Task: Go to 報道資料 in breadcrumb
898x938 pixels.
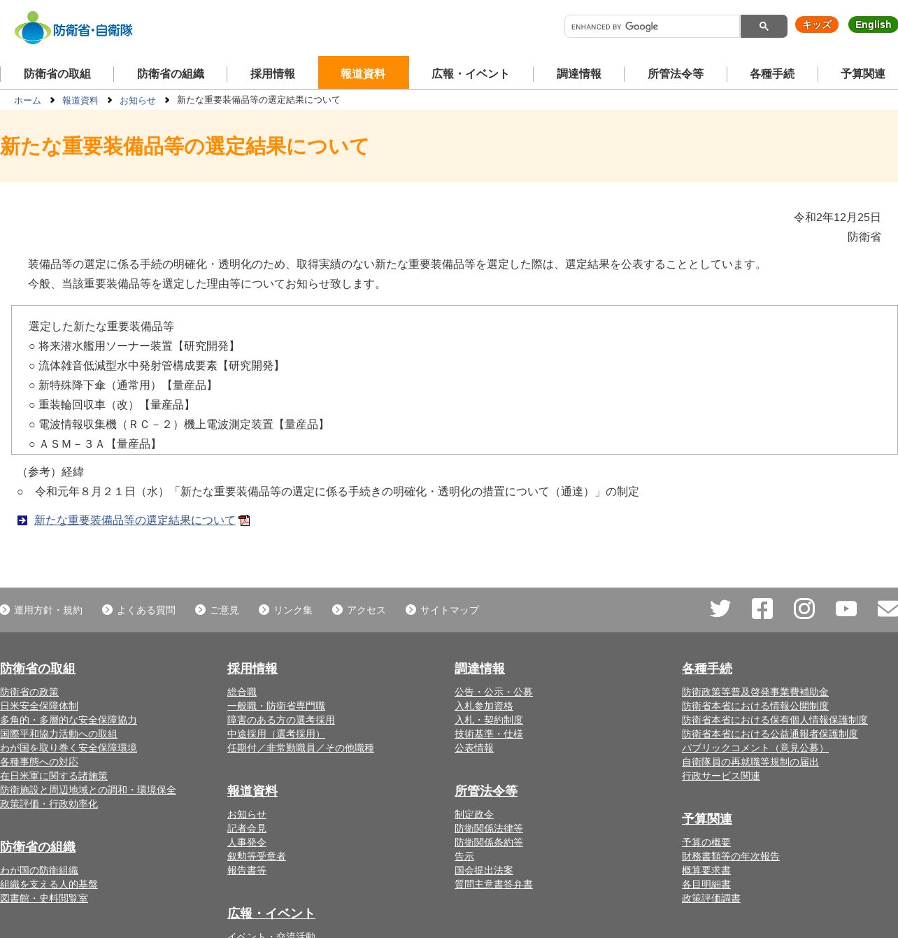Action: click(x=80, y=101)
